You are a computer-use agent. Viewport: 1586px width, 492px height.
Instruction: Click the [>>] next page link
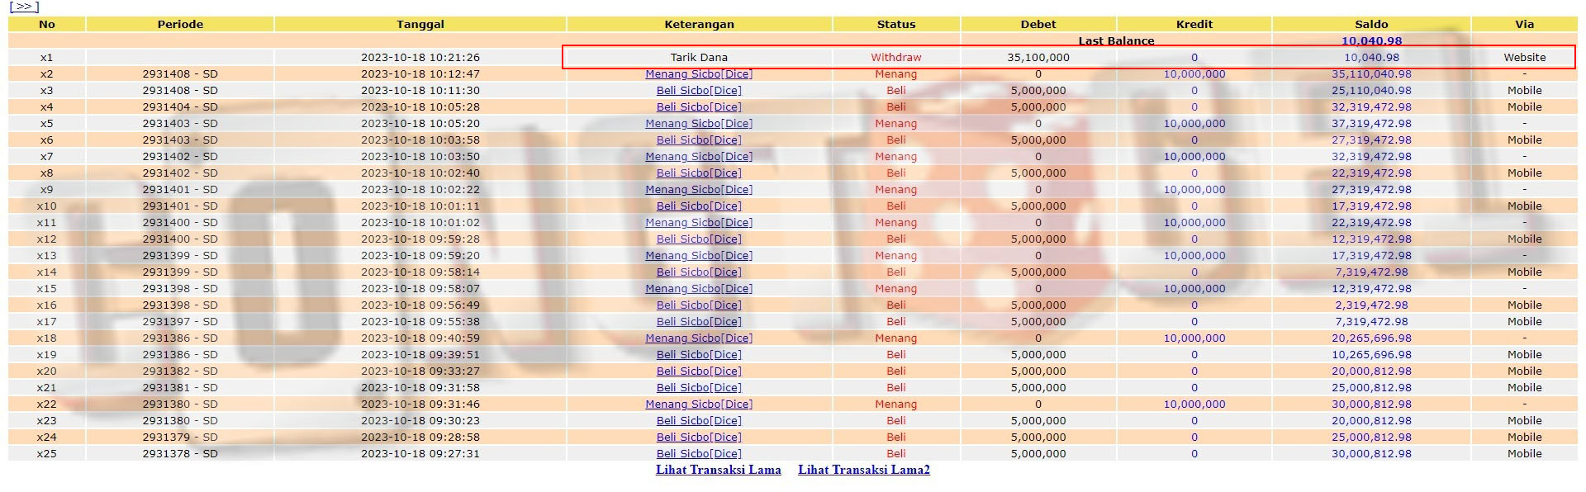pos(24,7)
